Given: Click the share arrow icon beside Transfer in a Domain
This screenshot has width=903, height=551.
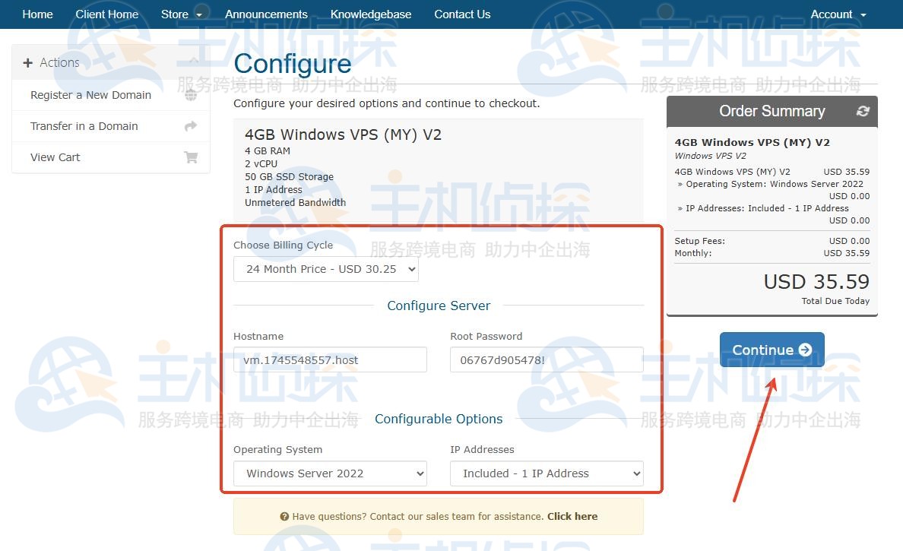Looking at the screenshot, I should [x=191, y=126].
